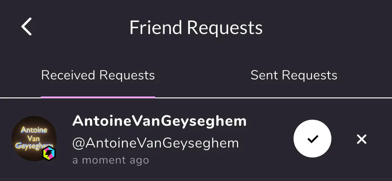The image size is (392, 181).
Task: View requests you have sent
Action: 294,75
